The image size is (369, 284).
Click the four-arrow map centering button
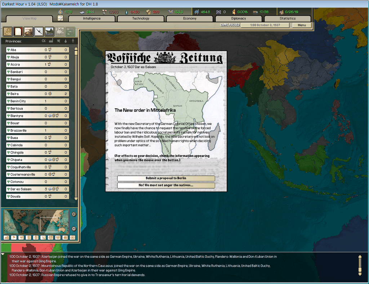tap(60, 18)
